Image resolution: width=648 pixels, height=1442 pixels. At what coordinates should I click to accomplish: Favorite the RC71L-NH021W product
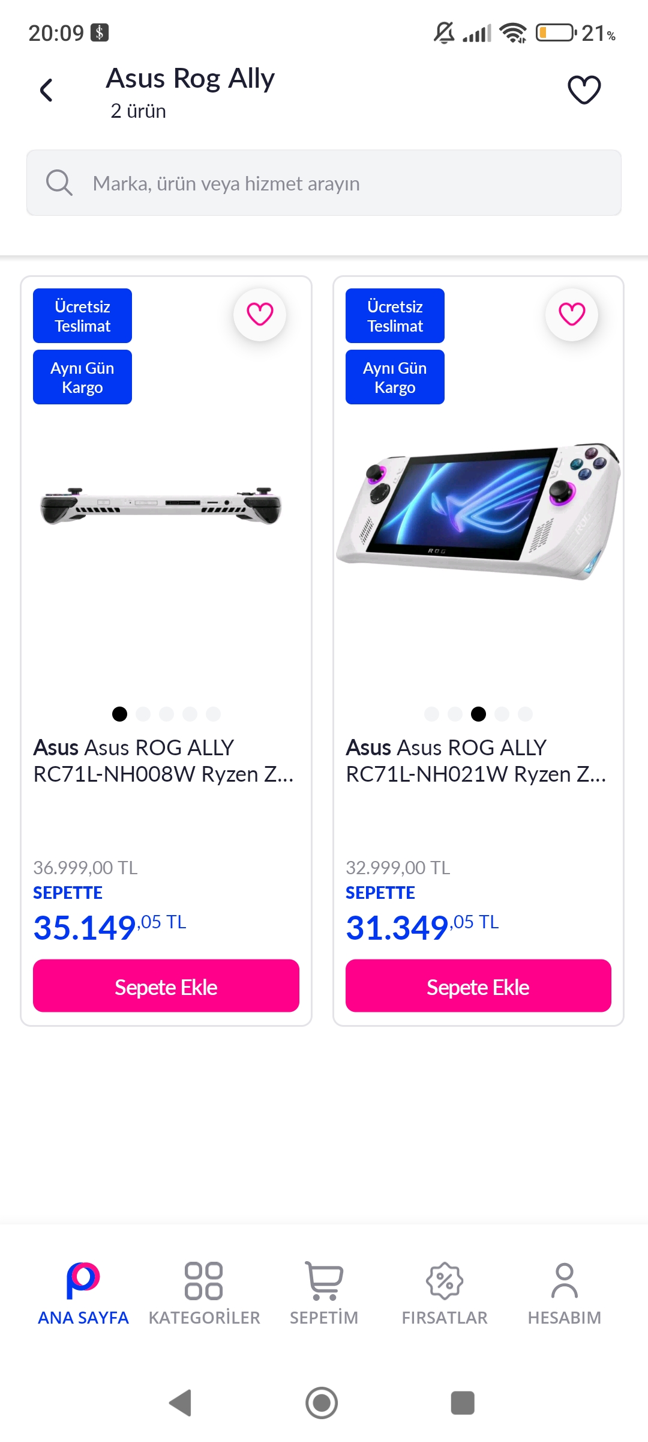(x=572, y=314)
